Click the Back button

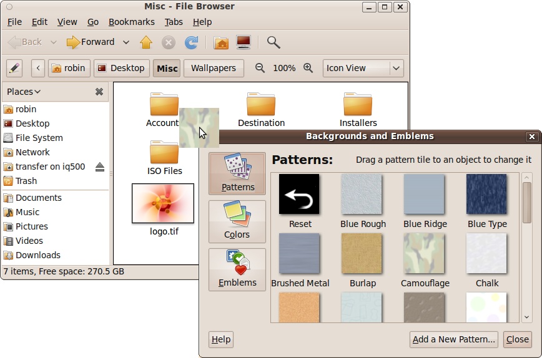click(25, 42)
